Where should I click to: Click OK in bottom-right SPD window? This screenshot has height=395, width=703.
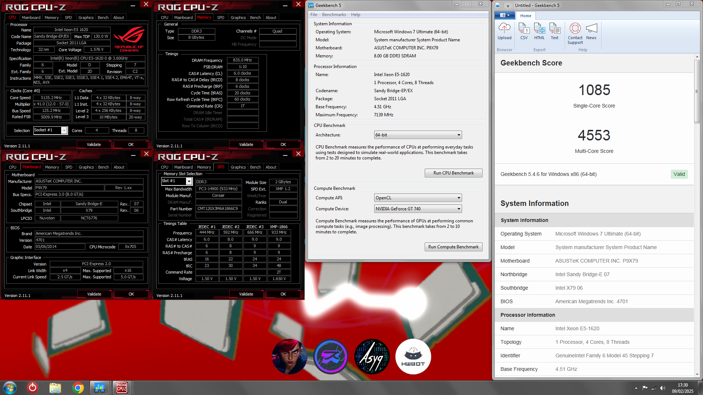(x=283, y=294)
